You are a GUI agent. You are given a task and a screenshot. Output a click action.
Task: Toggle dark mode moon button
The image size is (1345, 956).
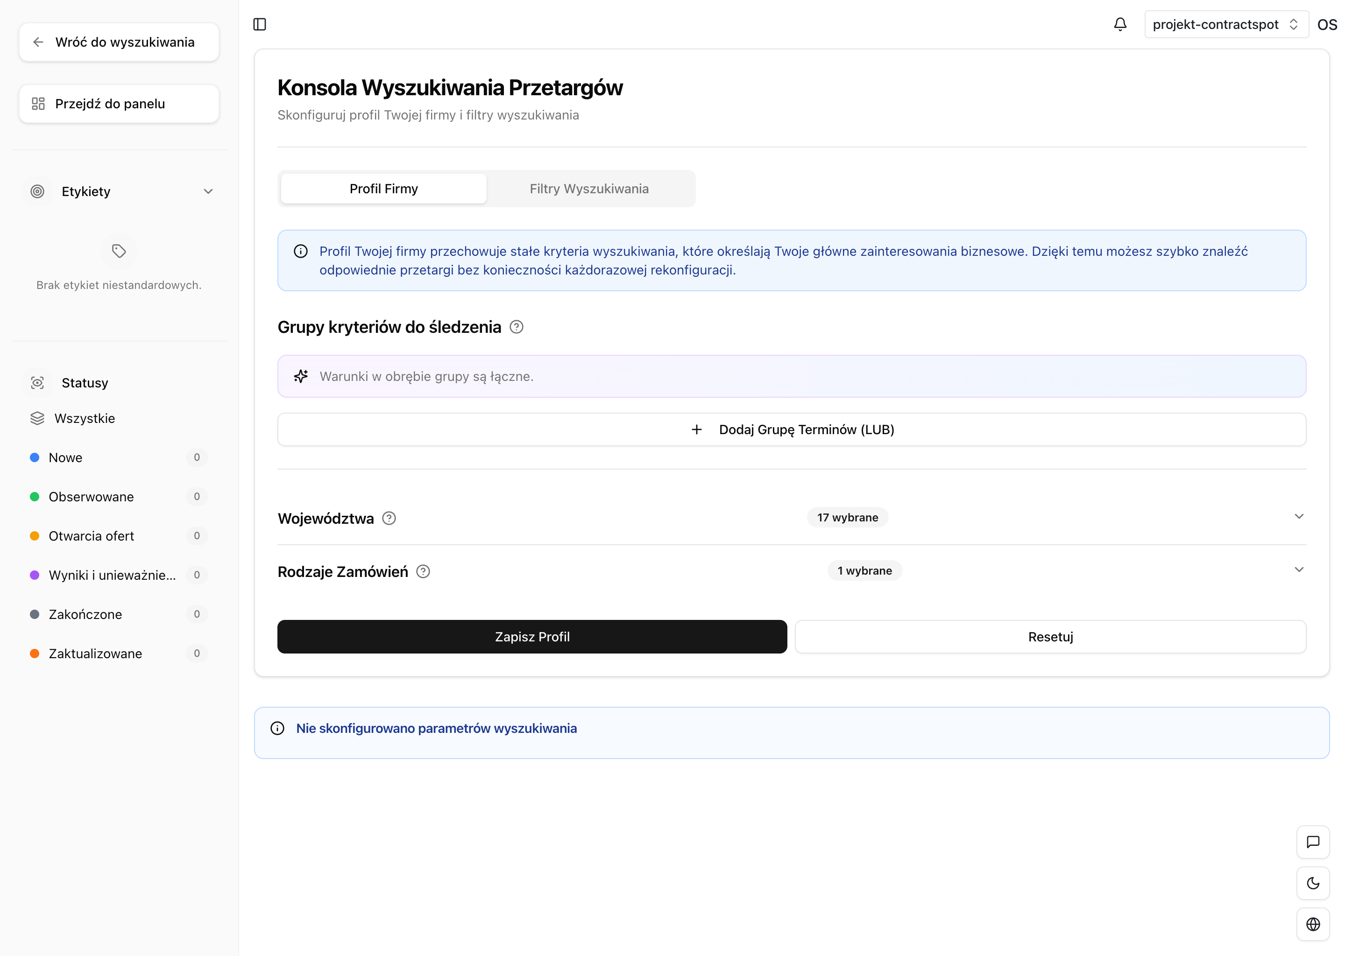(1313, 883)
